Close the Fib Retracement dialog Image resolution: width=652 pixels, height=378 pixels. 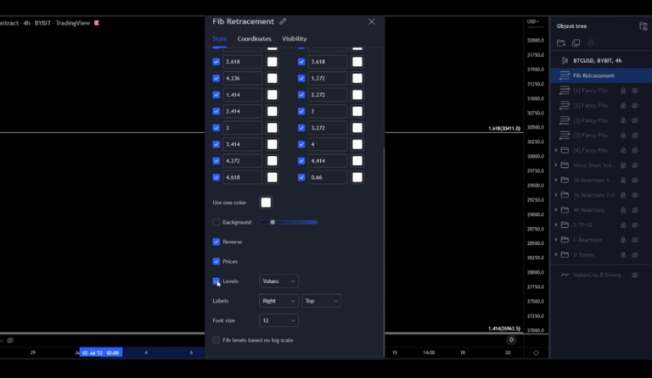[x=371, y=21]
